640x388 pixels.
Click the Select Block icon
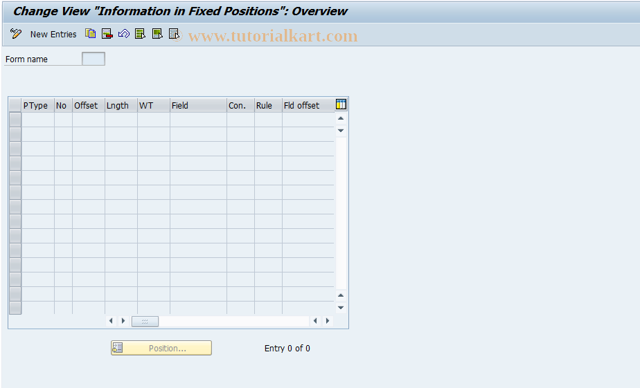(157, 34)
